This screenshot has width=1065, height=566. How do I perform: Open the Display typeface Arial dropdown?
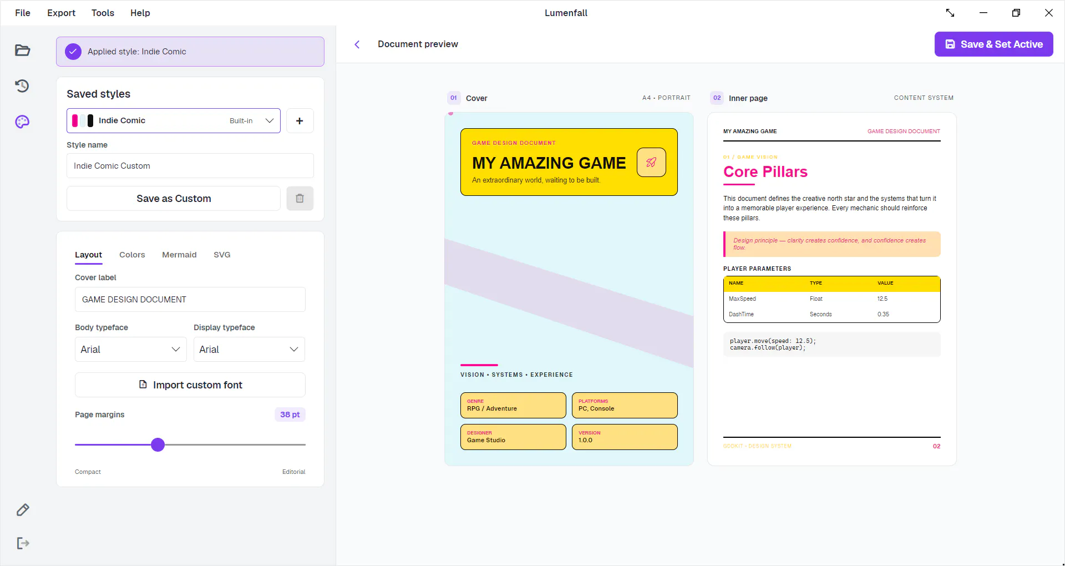249,349
